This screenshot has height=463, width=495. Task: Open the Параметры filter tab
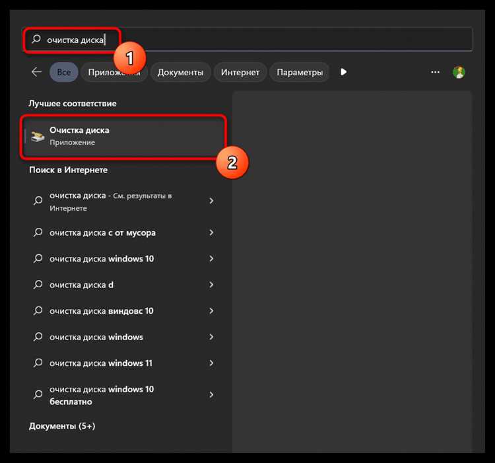point(299,73)
